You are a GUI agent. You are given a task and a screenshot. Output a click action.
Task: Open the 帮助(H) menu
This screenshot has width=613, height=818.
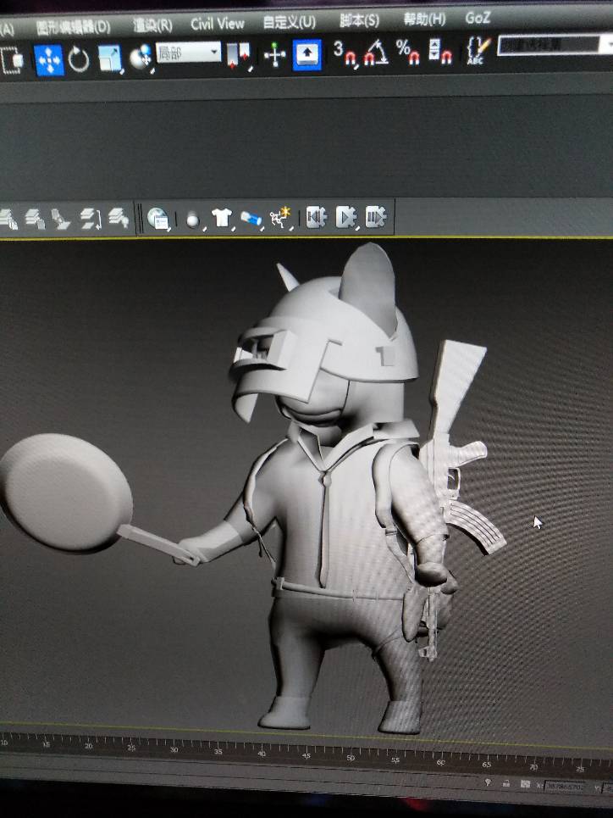coord(424,19)
